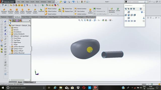Open the MMGS unit system dropdown
161x90 pixels.
(149, 84)
